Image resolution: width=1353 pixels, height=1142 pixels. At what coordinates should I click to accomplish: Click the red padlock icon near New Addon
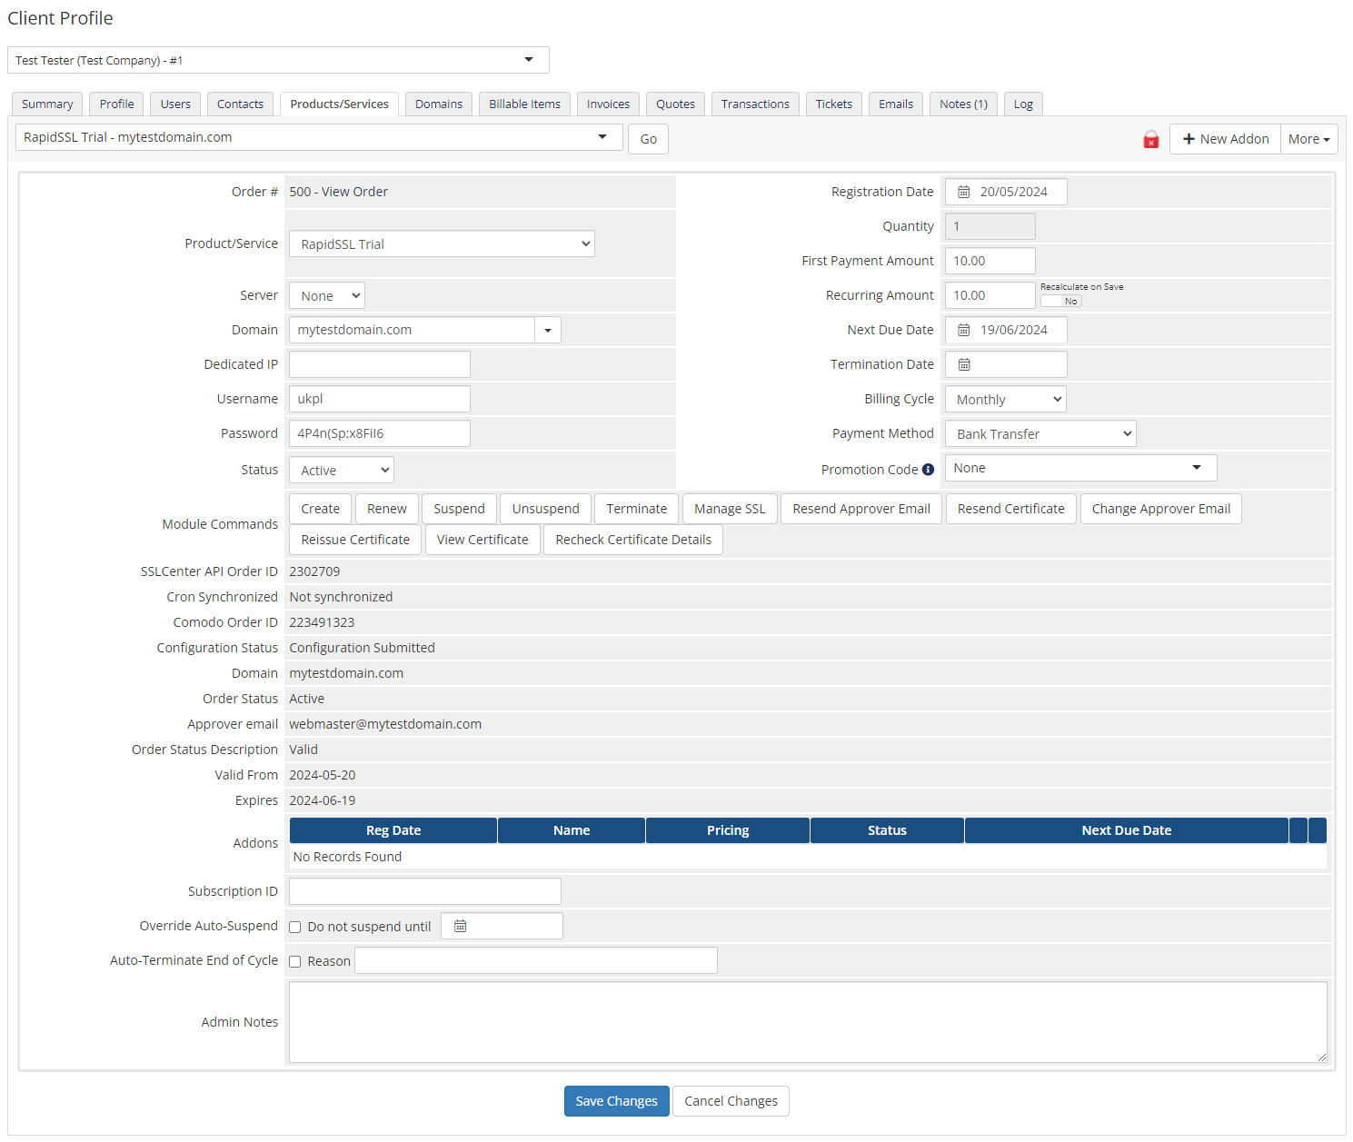coord(1150,139)
